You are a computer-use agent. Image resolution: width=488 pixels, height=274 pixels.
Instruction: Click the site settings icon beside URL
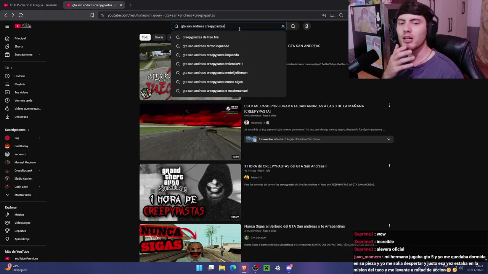click(x=102, y=15)
